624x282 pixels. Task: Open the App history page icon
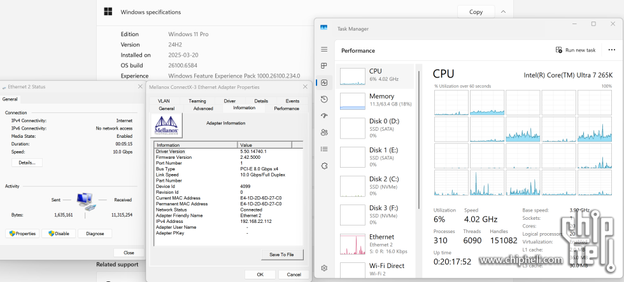point(324,99)
